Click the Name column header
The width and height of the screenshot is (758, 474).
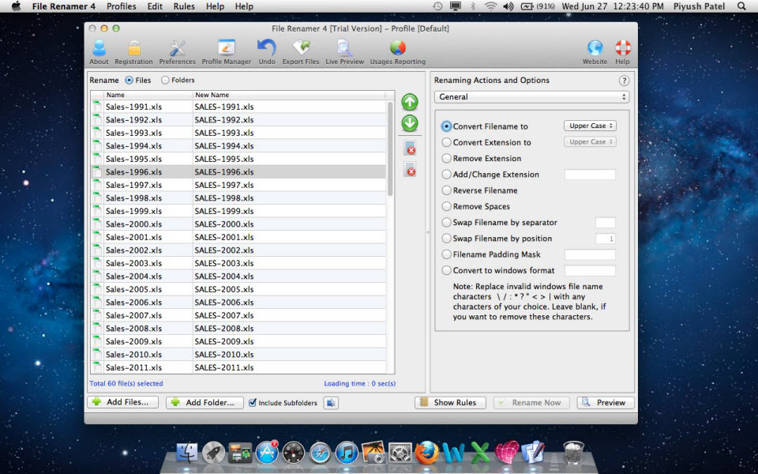[x=148, y=95]
